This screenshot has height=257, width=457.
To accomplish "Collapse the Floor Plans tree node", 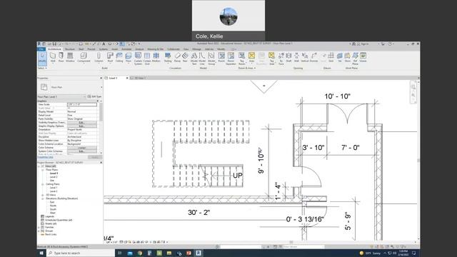I will 43,170.
